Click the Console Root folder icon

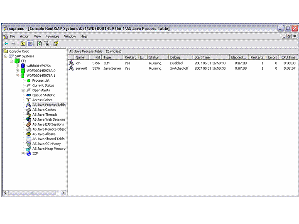(6, 51)
